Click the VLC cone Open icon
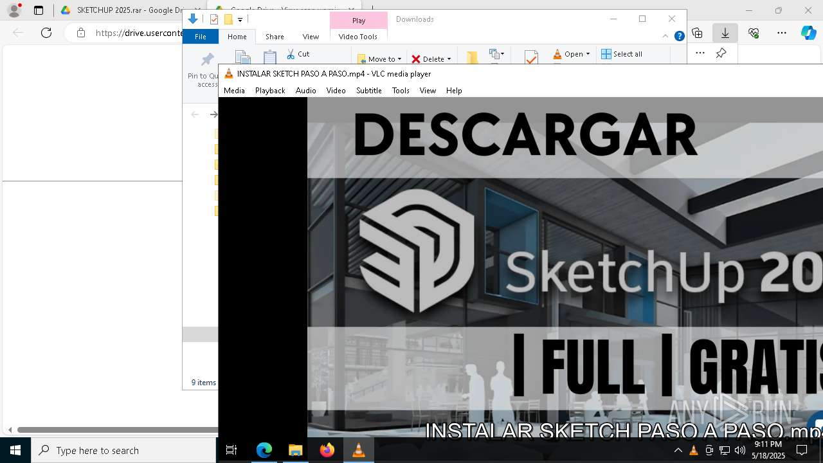The image size is (823, 463). [557, 54]
